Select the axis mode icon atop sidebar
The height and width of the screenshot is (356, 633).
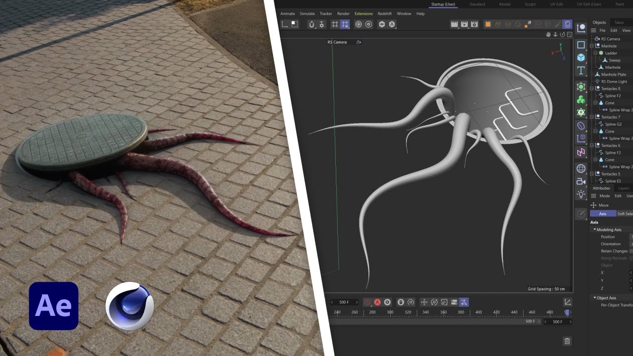tap(581, 28)
